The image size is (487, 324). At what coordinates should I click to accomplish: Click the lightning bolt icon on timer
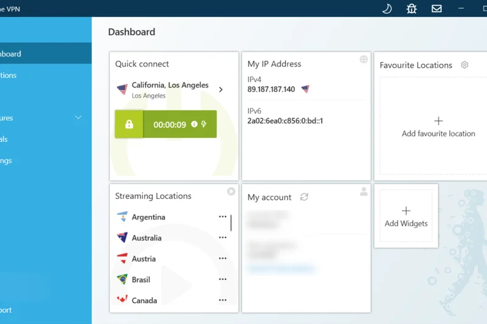(x=204, y=124)
